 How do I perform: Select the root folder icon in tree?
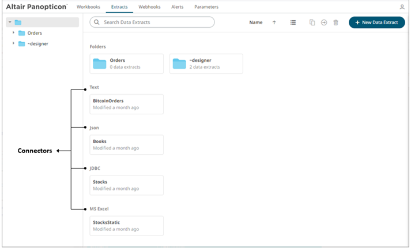coord(18,23)
